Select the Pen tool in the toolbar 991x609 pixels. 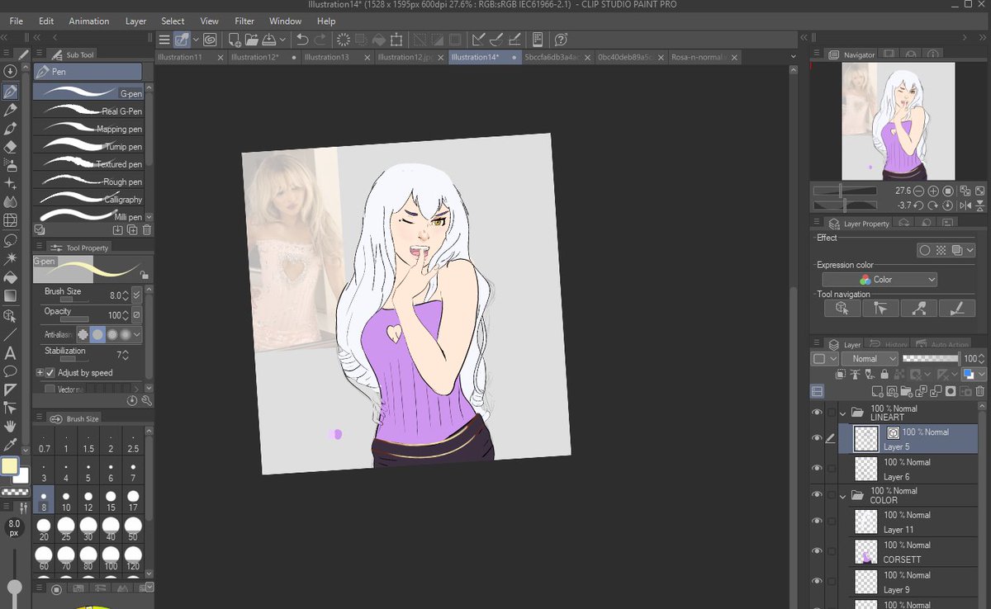click(x=10, y=92)
